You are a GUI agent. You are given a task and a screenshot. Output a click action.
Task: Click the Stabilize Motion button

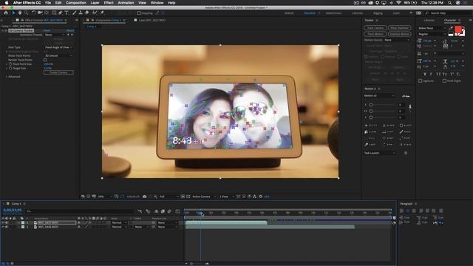(x=399, y=34)
